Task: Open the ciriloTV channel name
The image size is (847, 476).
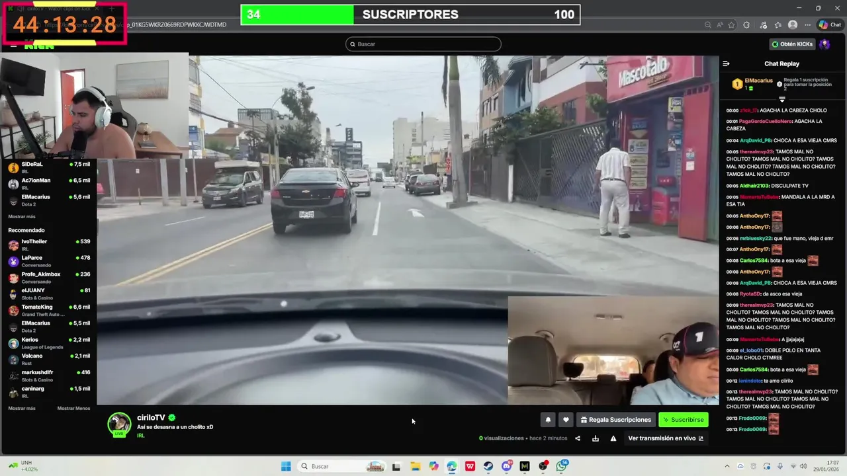Action: (151, 418)
